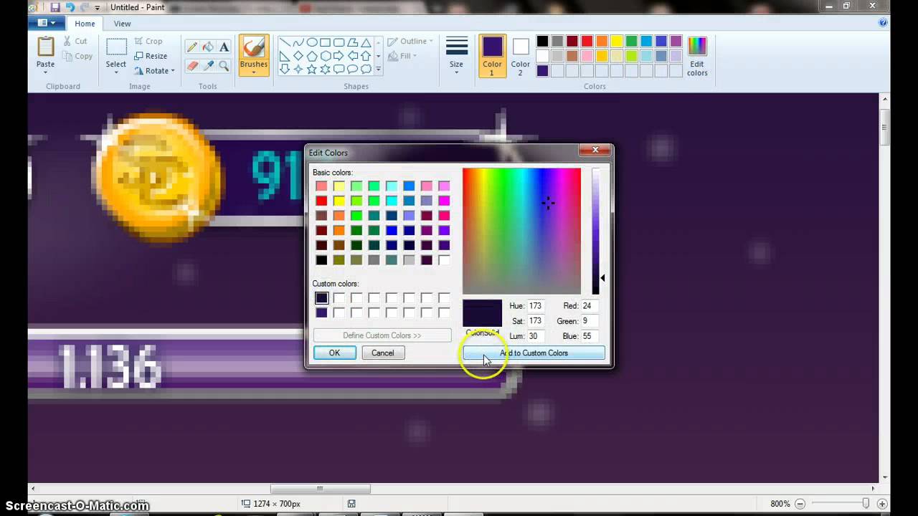This screenshot has width=918, height=516.
Task: Select the Pencil tool
Action: 192,47
